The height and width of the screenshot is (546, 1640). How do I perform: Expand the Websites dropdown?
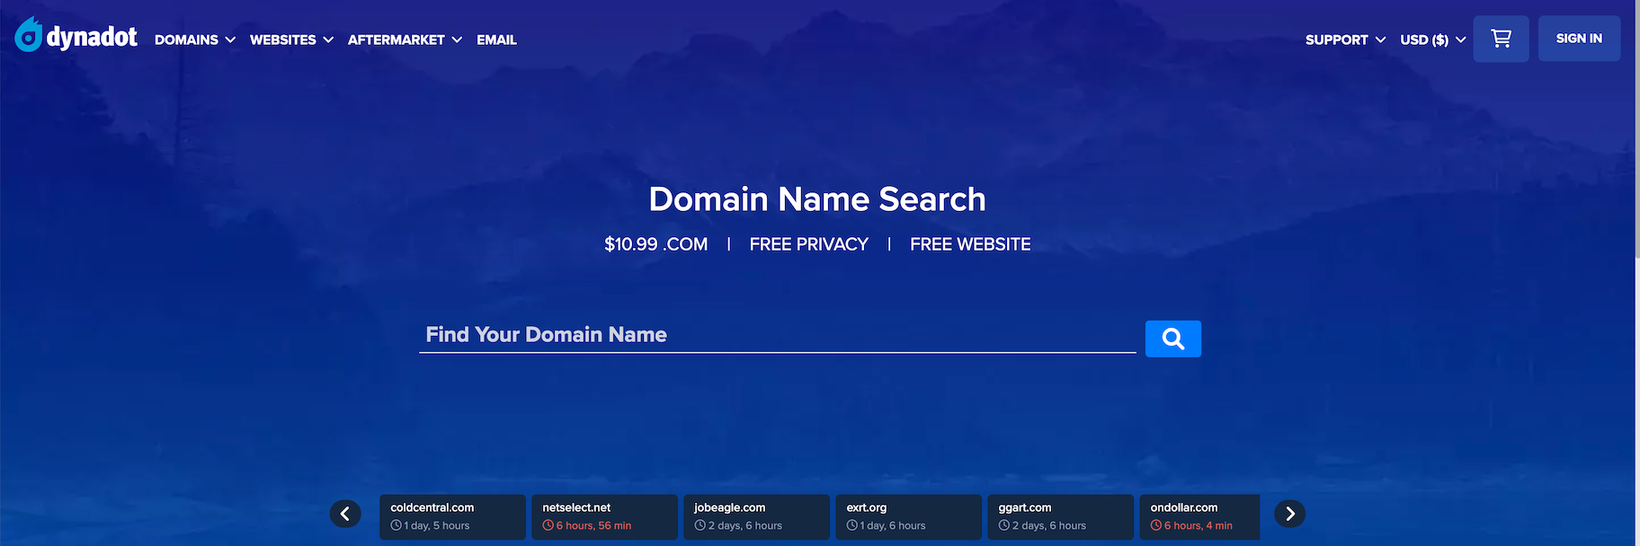[291, 40]
